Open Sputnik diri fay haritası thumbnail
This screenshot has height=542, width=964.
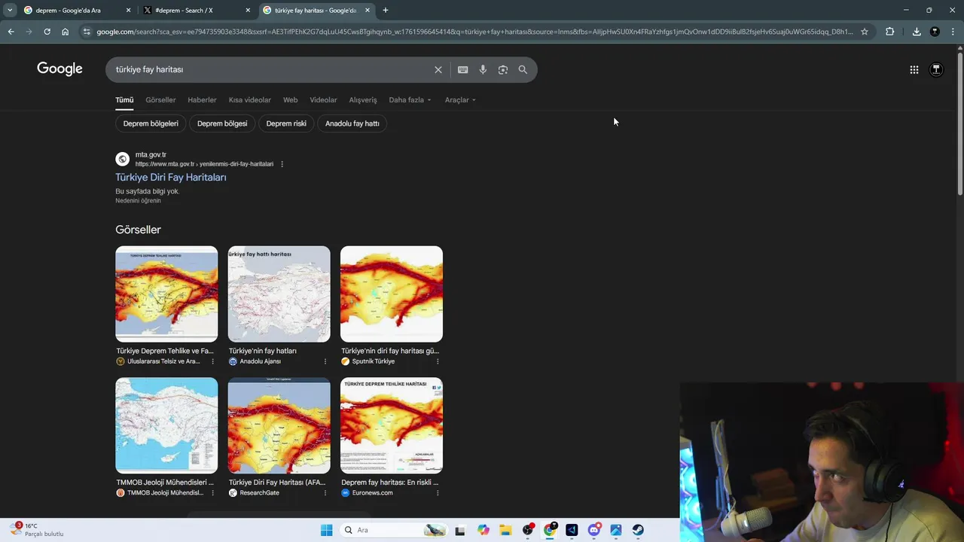[x=392, y=294]
